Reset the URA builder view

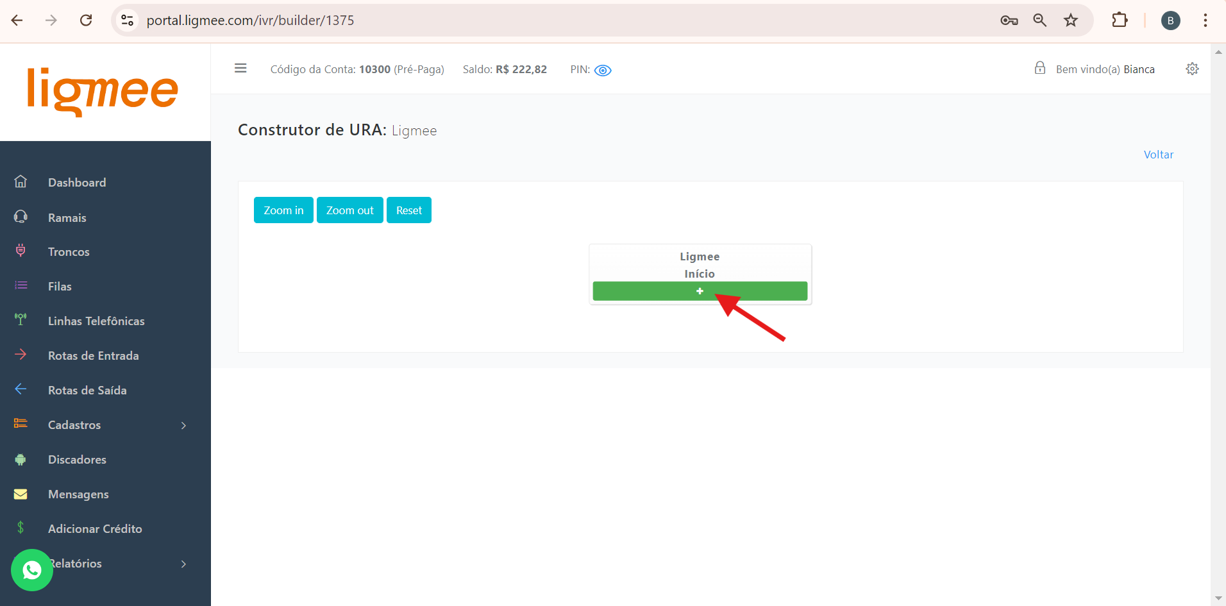(x=408, y=210)
